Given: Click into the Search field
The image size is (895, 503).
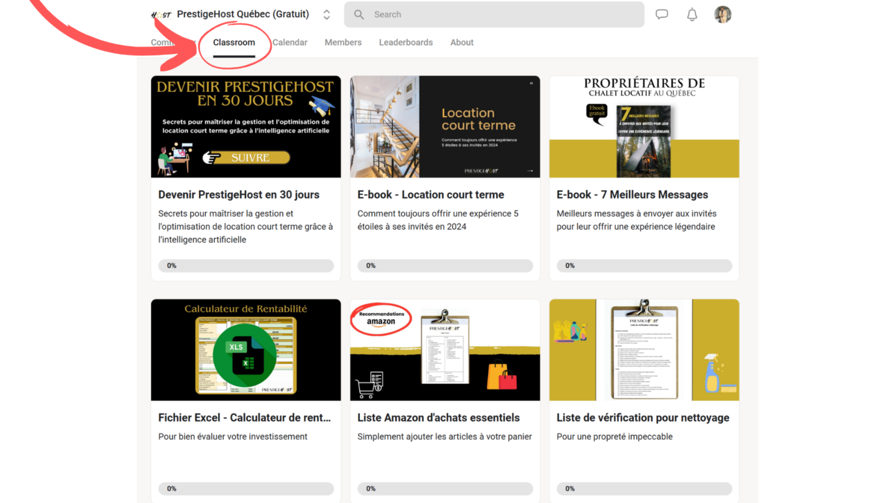Looking at the screenshot, I should coord(494,14).
